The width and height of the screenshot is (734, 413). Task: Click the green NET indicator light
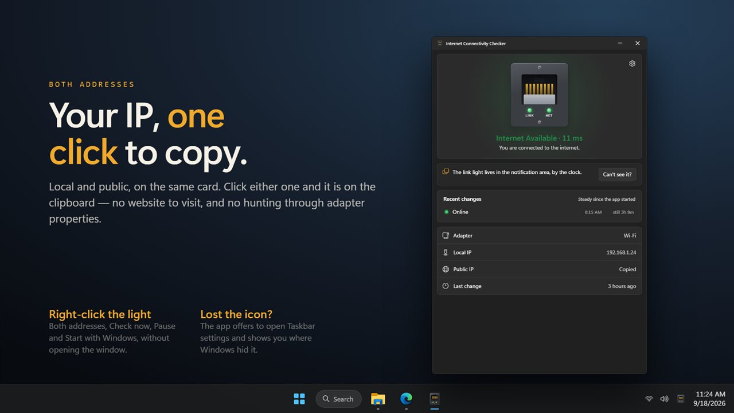point(549,110)
